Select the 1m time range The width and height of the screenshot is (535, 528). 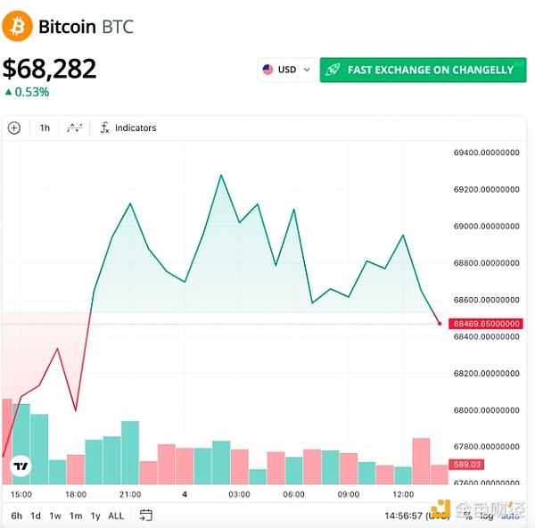[x=76, y=516]
